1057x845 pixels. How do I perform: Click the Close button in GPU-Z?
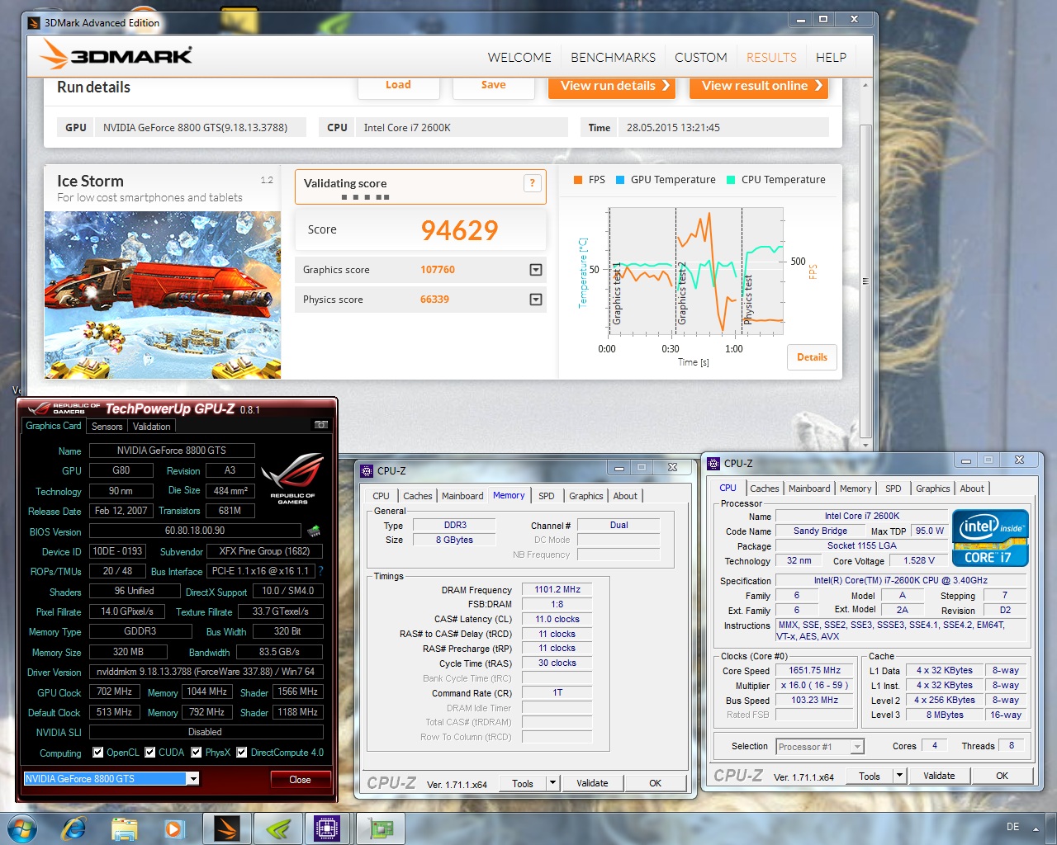(x=300, y=779)
